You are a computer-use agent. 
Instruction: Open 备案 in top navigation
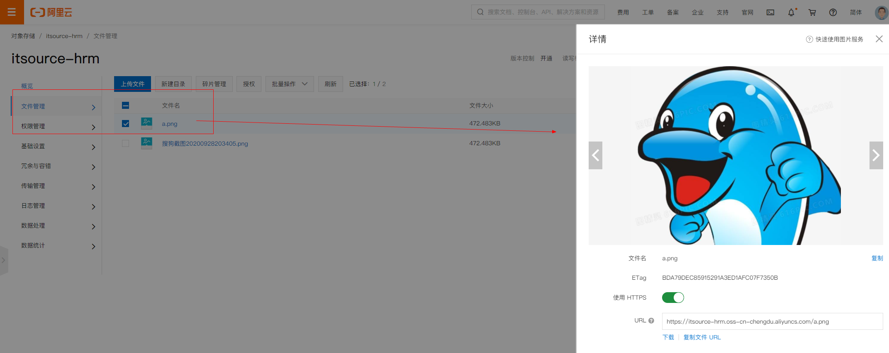[x=673, y=12]
